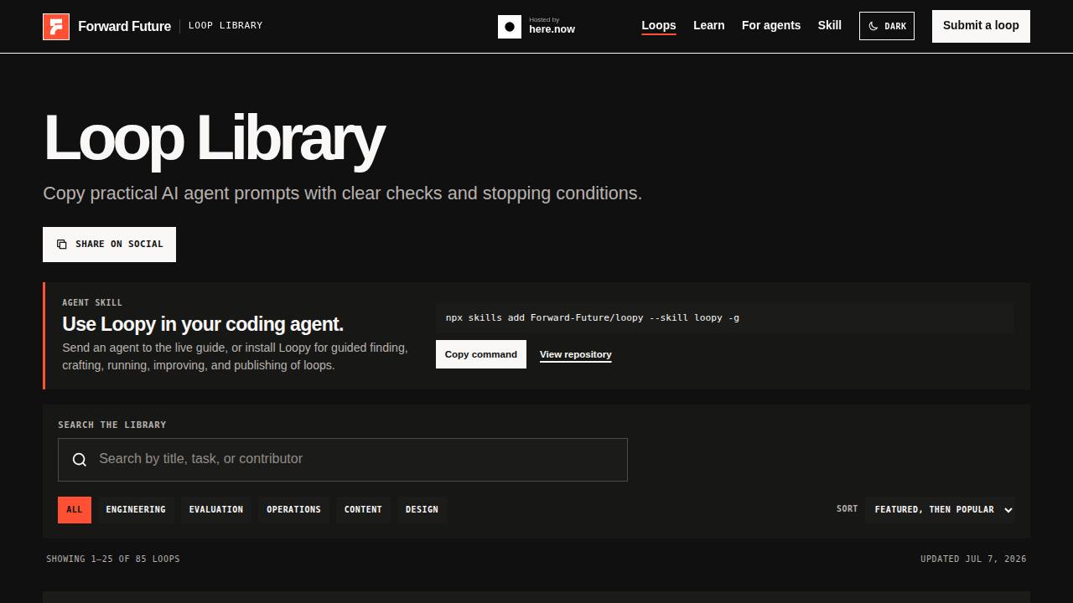Viewport: 1073px width, 603px height.
Task: Open the Skill nav item
Action: click(830, 25)
